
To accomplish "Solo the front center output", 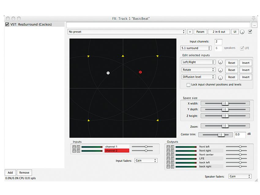I will [x=172, y=155].
